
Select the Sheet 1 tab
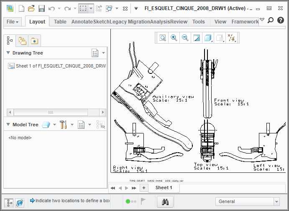coord(164,188)
